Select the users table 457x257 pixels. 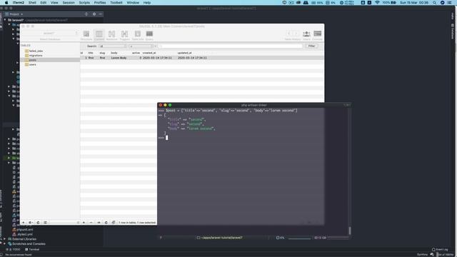tap(32, 64)
